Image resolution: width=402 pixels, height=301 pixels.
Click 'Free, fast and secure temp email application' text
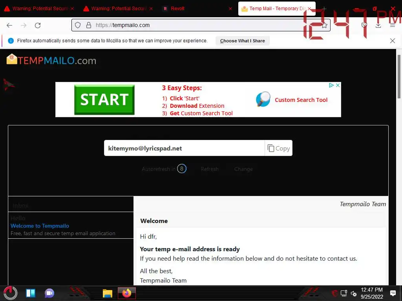point(63,233)
